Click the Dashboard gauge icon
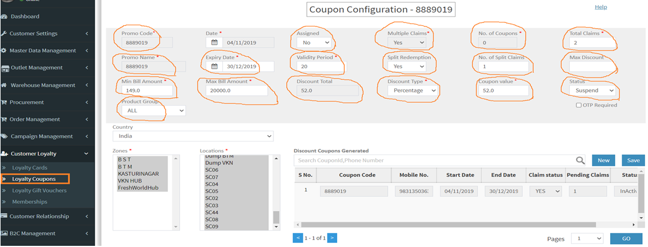Screen dimensions: 648x247 pos(3,17)
